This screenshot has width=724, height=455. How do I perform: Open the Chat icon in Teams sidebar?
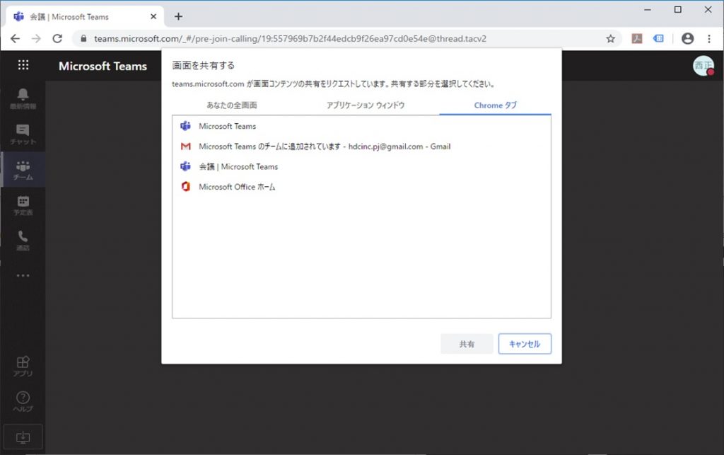click(23, 134)
